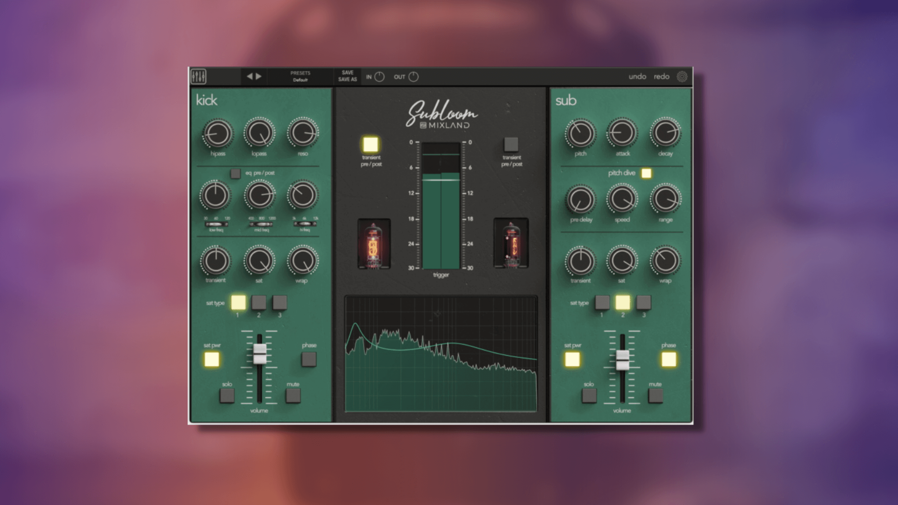Toggle the eq pre/post switch
Image resolution: width=898 pixels, height=505 pixels.
pyautogui.click(x=235, y=173)
